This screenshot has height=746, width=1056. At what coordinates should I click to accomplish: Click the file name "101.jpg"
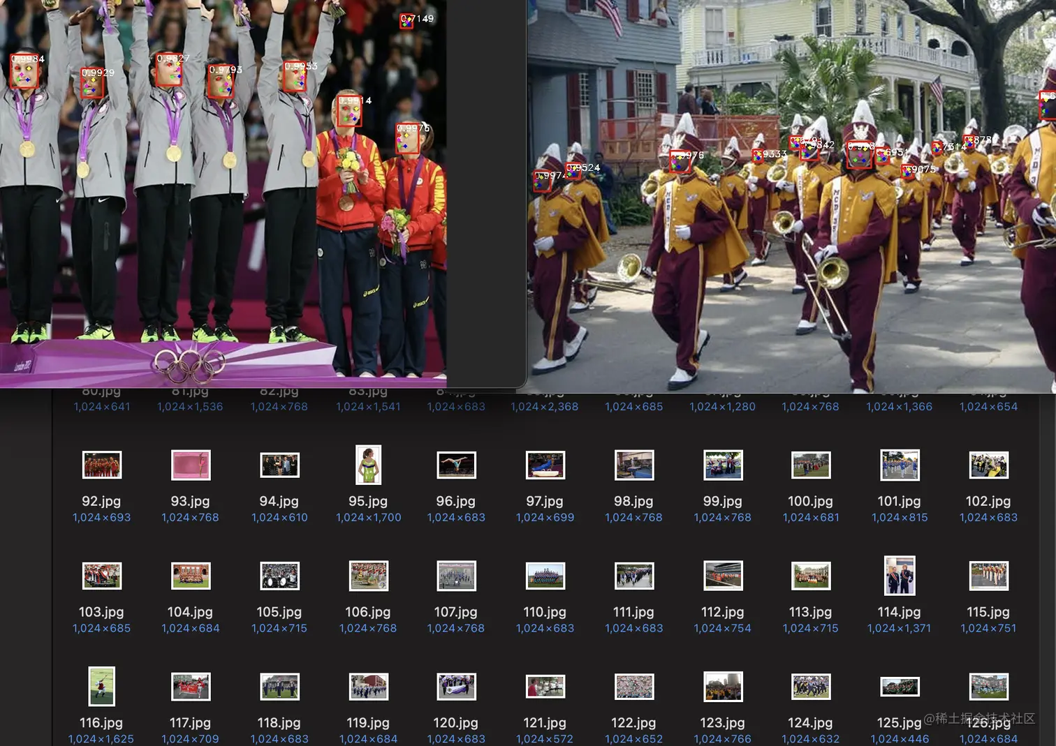tap(900, 501)
